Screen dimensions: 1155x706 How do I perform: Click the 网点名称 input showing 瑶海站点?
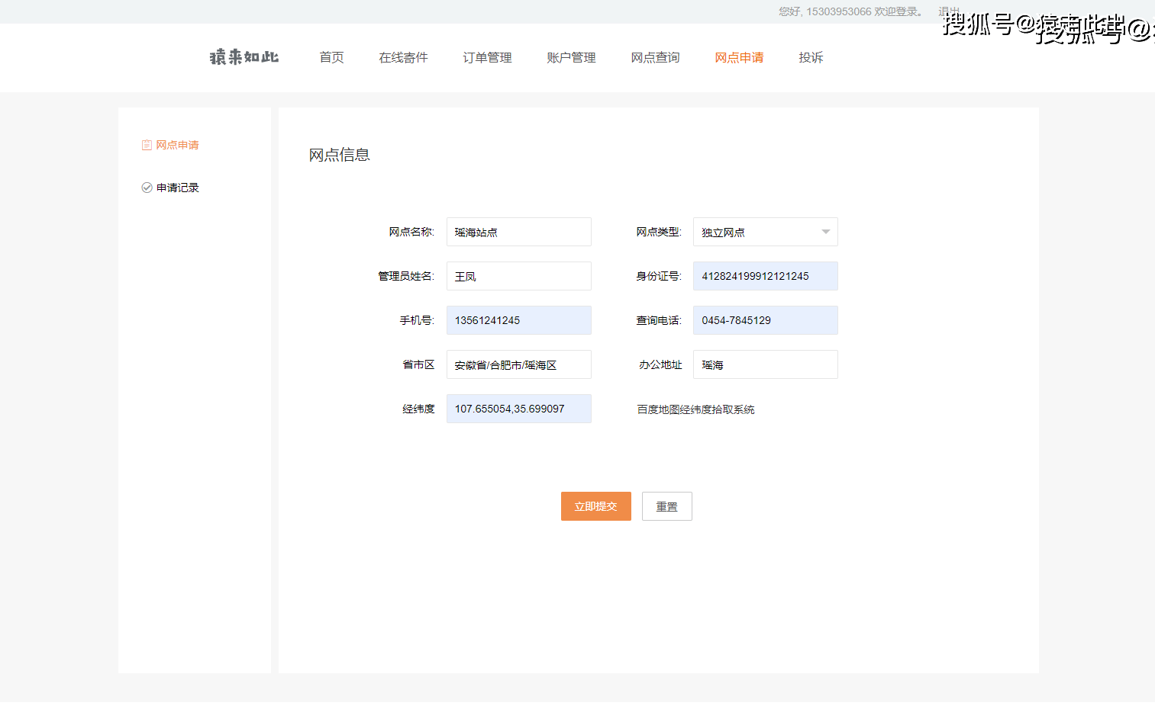519,232
